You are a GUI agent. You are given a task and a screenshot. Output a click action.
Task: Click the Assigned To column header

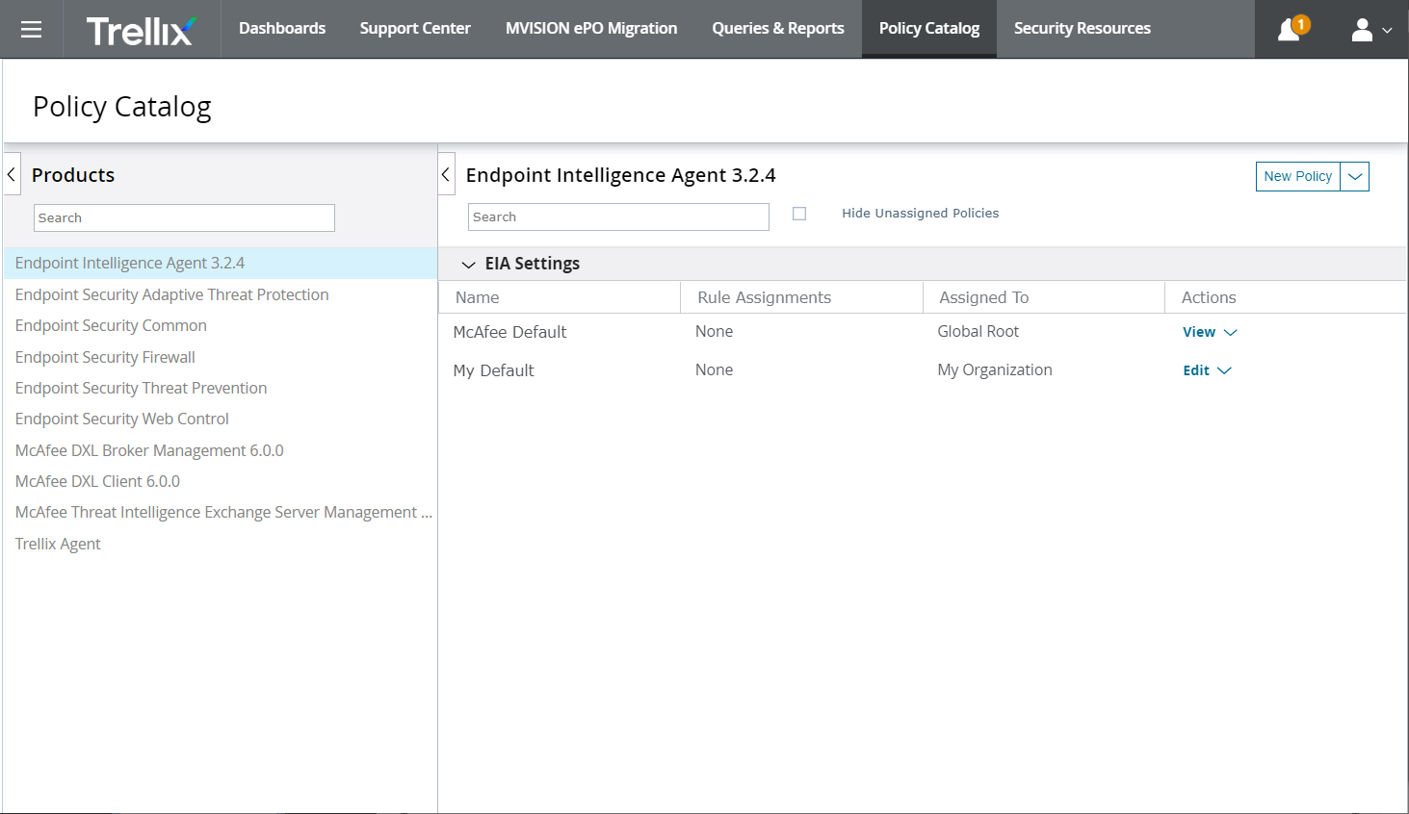pos(1044,297)
